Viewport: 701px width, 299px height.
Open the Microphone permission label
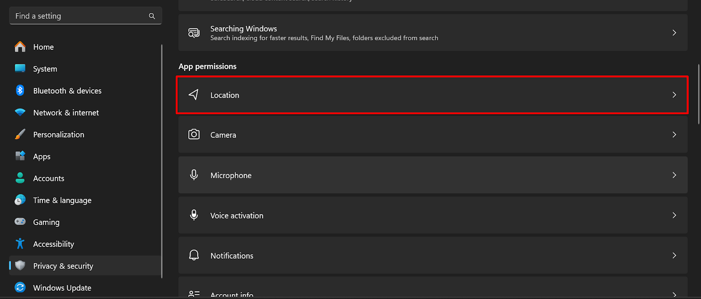pyautogui.click(x=231, y=175)
